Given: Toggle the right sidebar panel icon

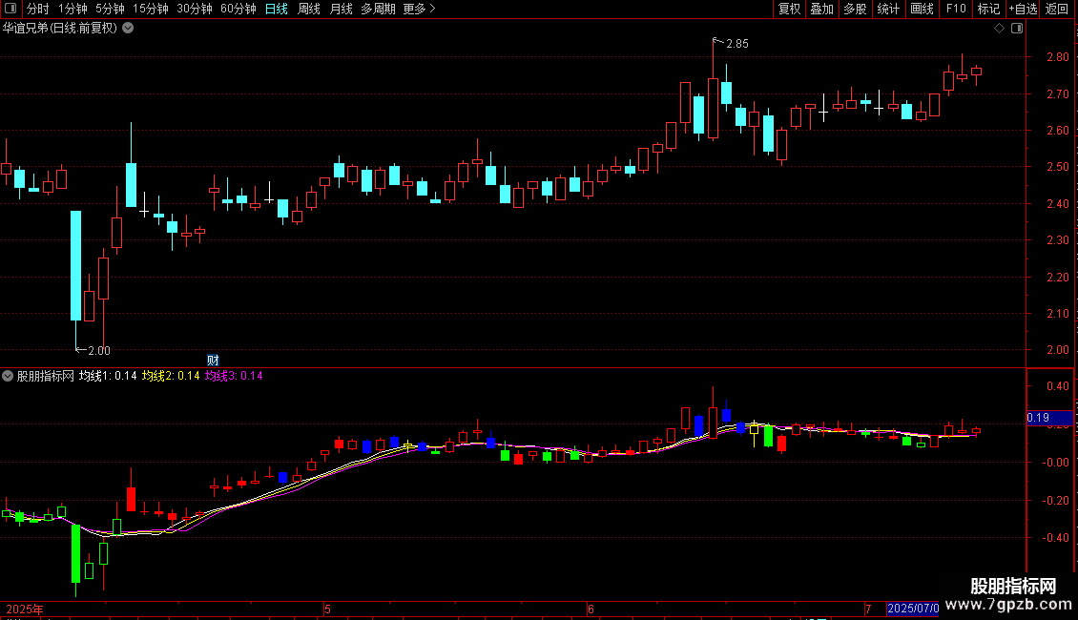Looking at the screenshot, I should pos(1017,29).
